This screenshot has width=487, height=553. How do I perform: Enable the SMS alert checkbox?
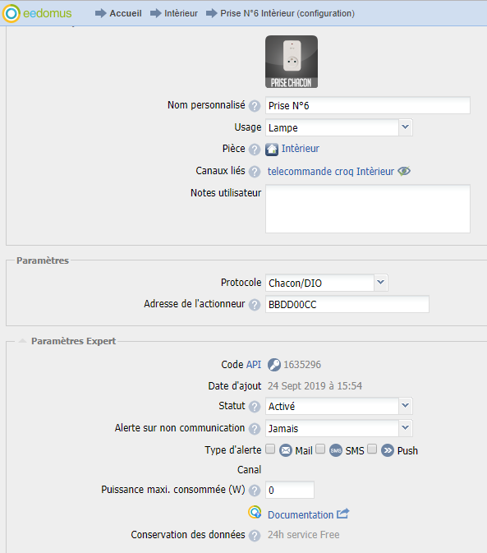(x=320, y=449)
